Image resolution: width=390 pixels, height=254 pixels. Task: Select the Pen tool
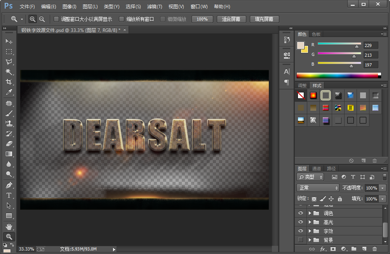[9, 185]
